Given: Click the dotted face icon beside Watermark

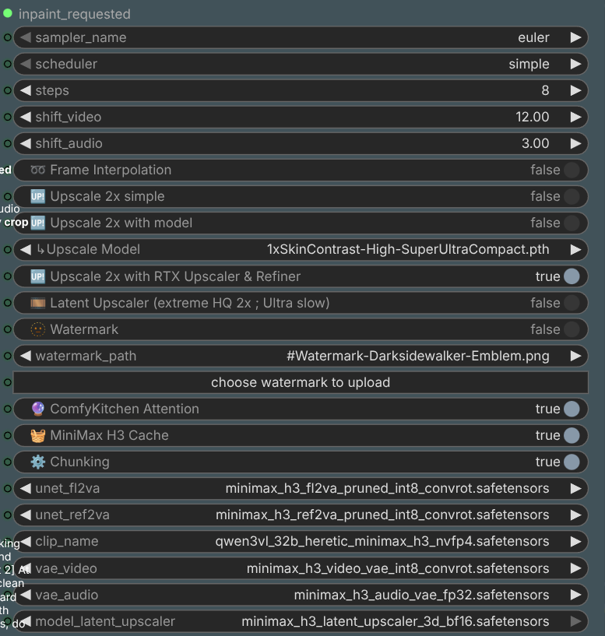Looking at the screenshot, I should [37, 329].
